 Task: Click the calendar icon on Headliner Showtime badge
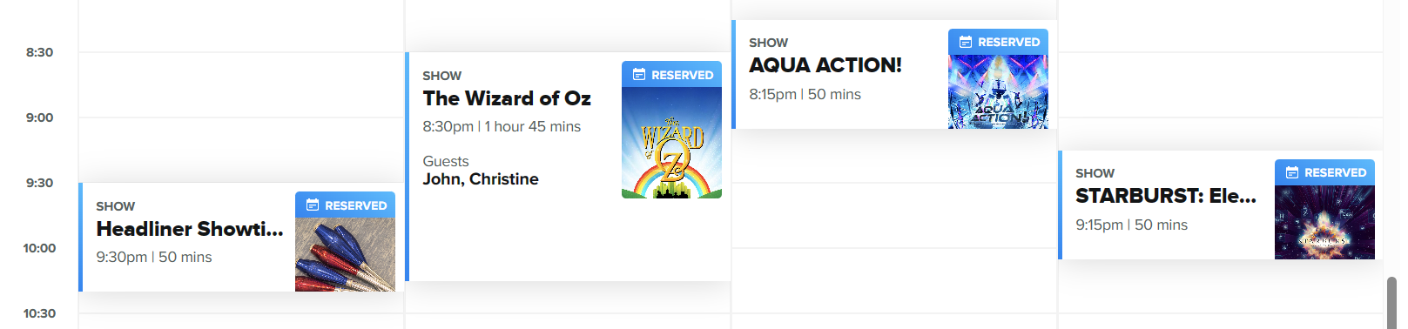click(x=312, y=205)
